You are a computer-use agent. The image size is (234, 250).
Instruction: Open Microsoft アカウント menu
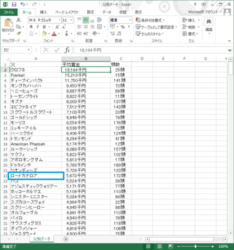coord(205,12)
